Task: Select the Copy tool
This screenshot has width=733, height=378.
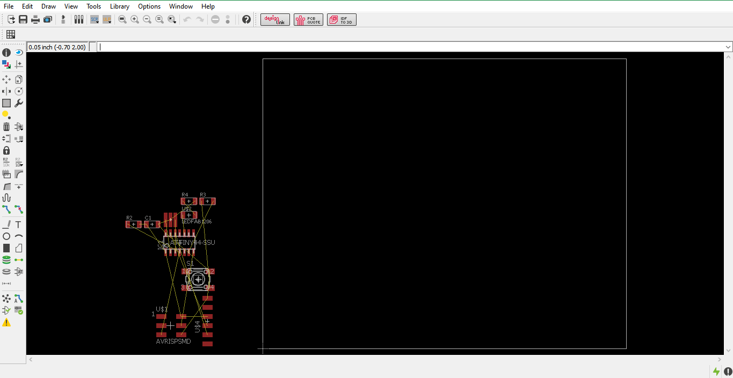Action: point(19,79)
